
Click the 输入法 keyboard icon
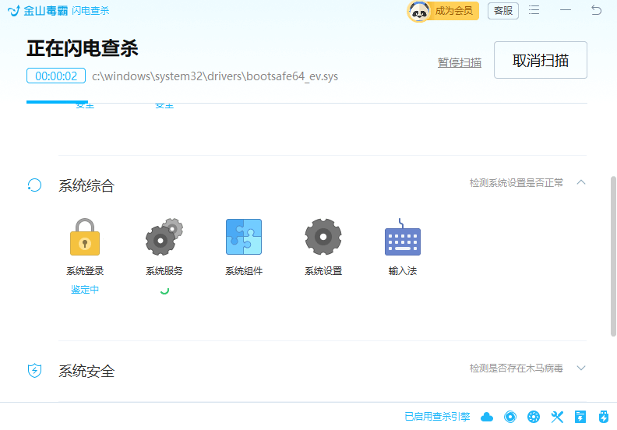click(403, 240)
